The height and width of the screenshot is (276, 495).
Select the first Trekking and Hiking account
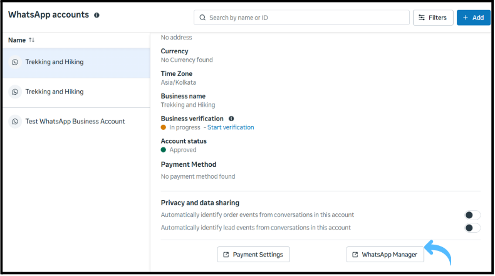(55, 62)
